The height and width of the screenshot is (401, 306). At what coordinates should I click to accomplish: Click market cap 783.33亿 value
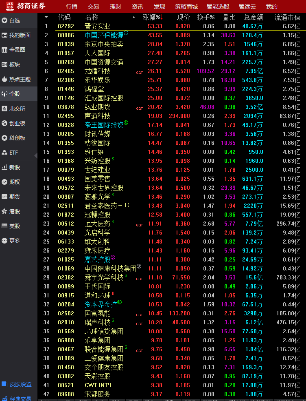click(x=289, y=277)
